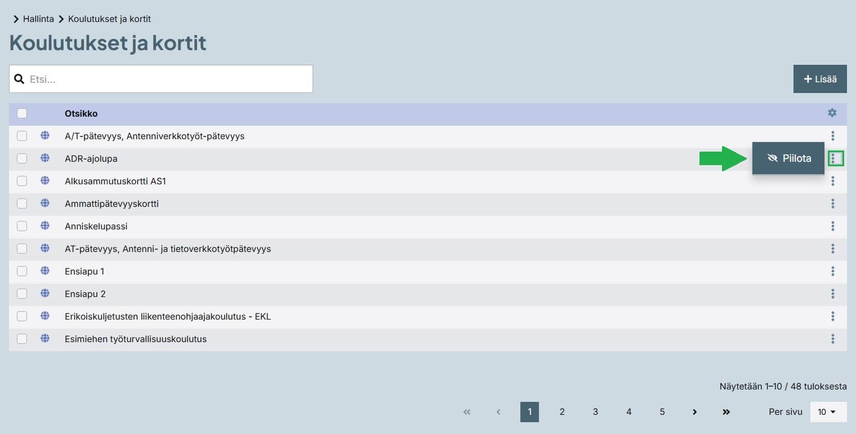Sort by the Otsikko column header
The width and height of the screenshot is (856, 434).
(x=81, y=113)
